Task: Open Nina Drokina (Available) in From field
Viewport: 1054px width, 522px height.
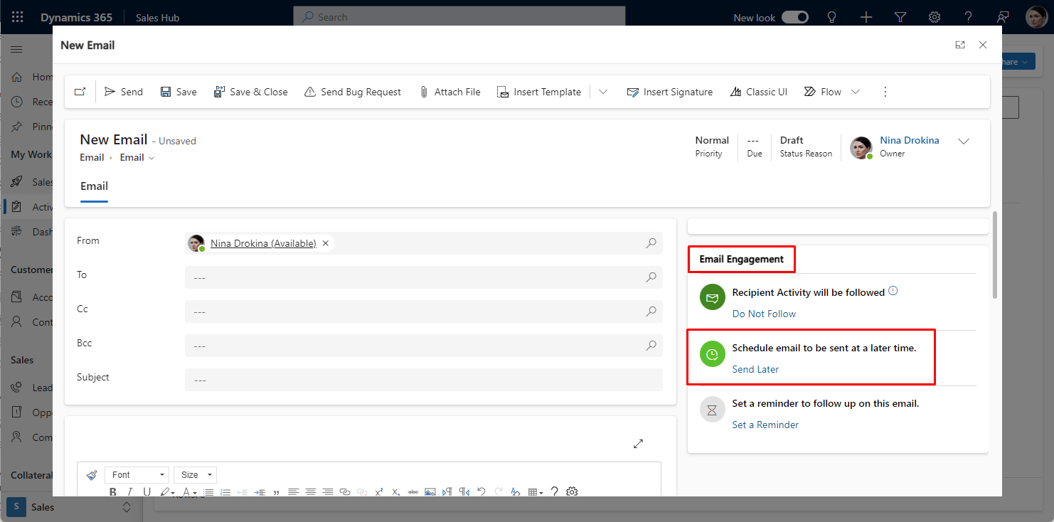Action: point(263,243)
